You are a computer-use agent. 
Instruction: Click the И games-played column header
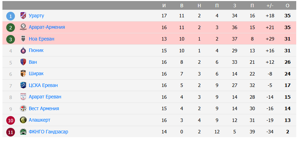164,6
